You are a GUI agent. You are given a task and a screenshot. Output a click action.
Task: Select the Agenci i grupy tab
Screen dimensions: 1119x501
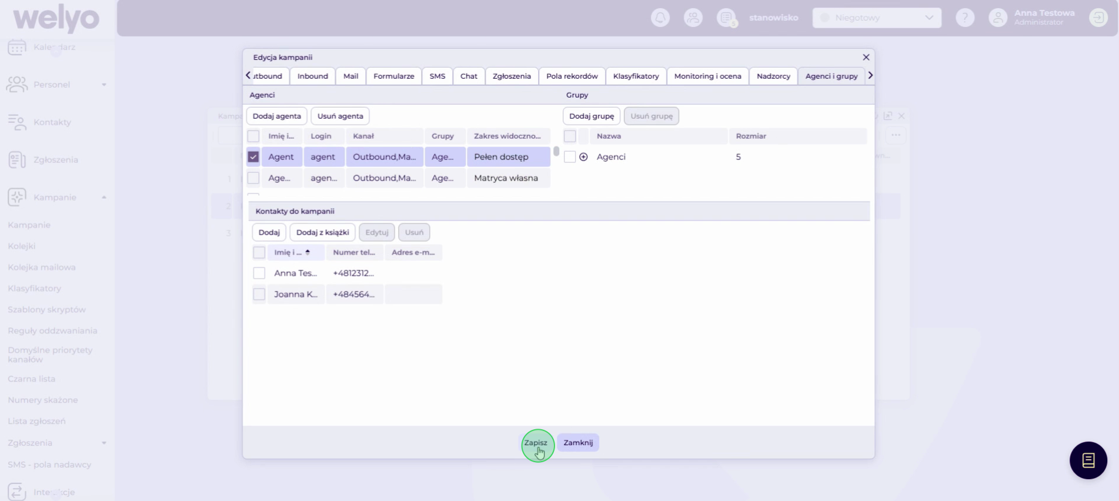831,76
